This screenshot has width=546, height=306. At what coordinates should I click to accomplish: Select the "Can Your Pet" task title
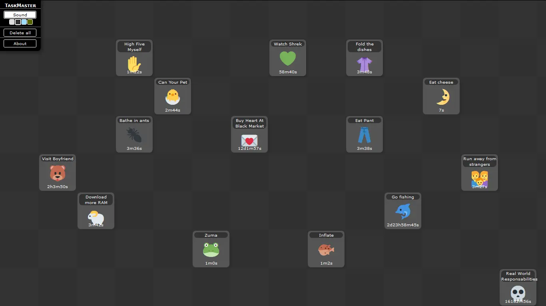click(173, 82)
